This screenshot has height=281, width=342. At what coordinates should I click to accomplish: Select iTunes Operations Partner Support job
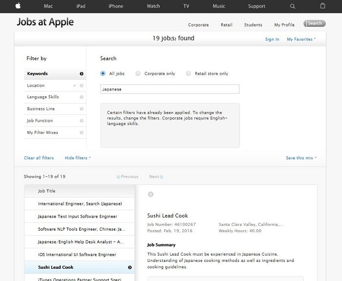79,278
